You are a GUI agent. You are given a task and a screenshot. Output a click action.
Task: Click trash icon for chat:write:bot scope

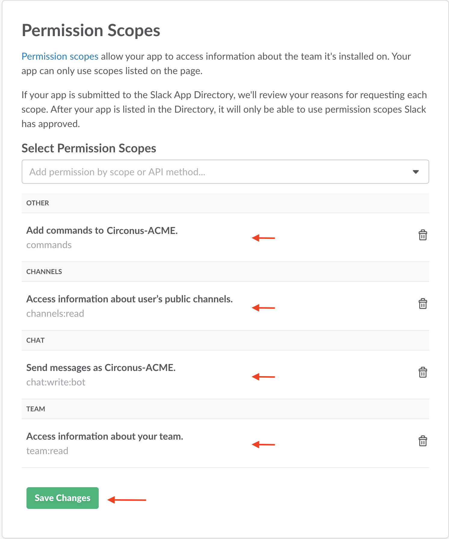(x=423, y=372)
